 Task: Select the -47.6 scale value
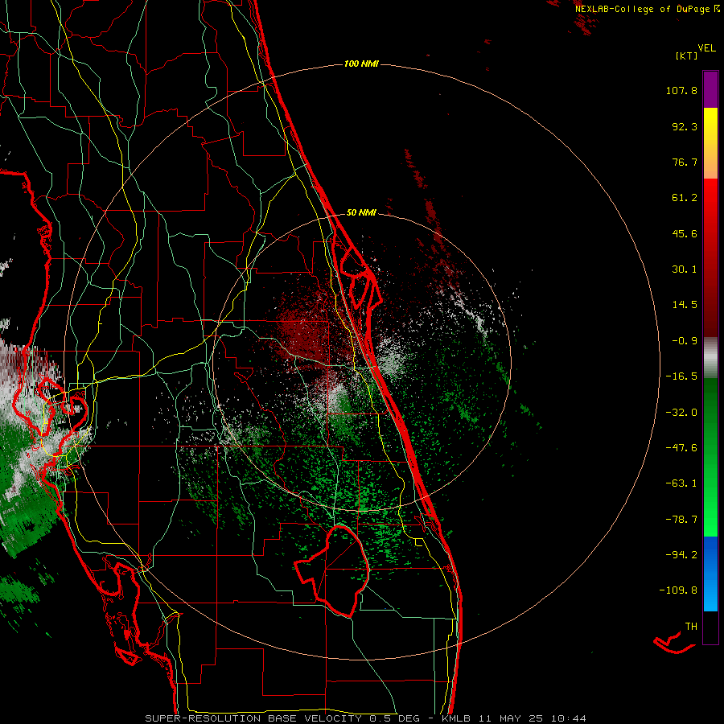[x=681, y=448]
